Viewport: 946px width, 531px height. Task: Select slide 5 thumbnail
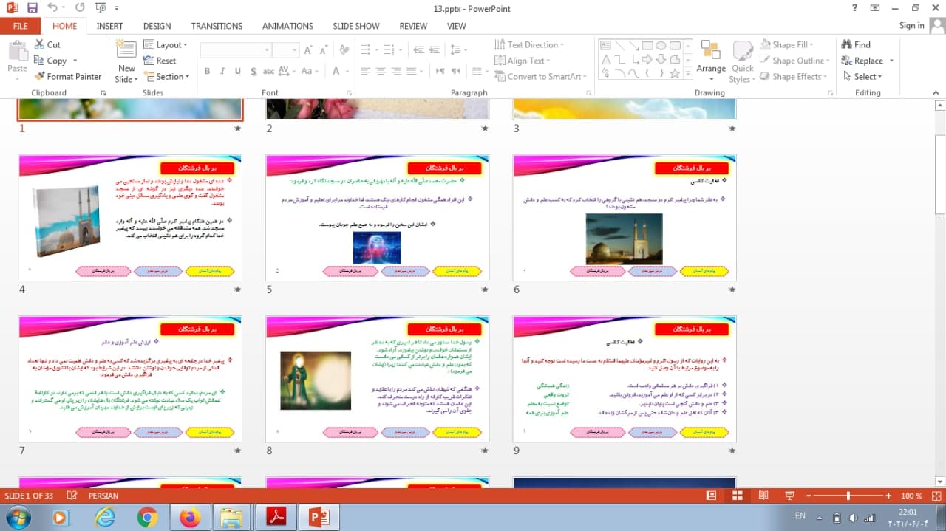pos(377,218)
